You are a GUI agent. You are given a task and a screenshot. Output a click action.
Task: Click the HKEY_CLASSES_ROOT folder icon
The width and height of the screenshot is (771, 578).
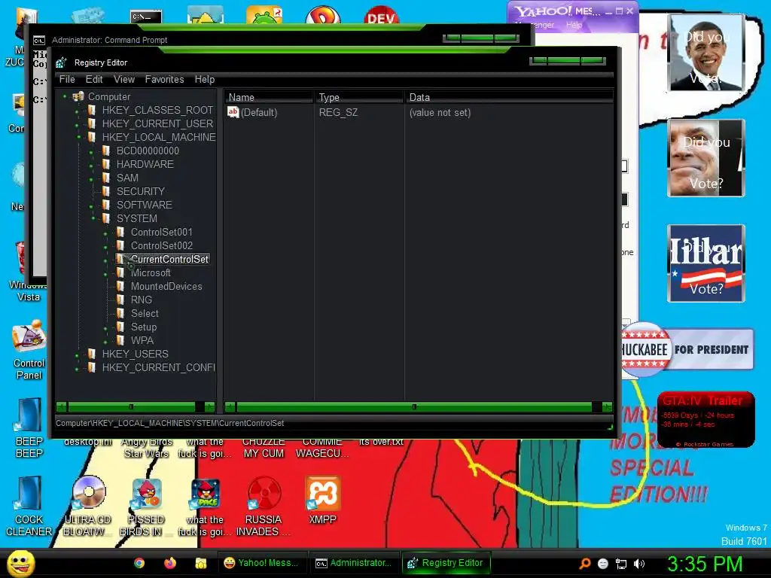pyautogui.click(x=92, y=110)
